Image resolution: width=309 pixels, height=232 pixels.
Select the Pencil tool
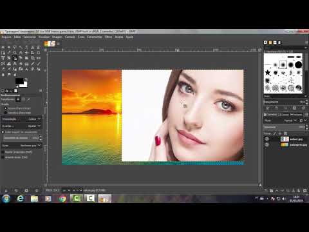[32, 64]
